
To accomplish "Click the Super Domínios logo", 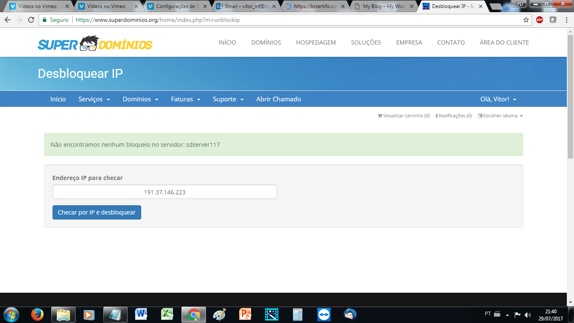I will click(95, 43).
